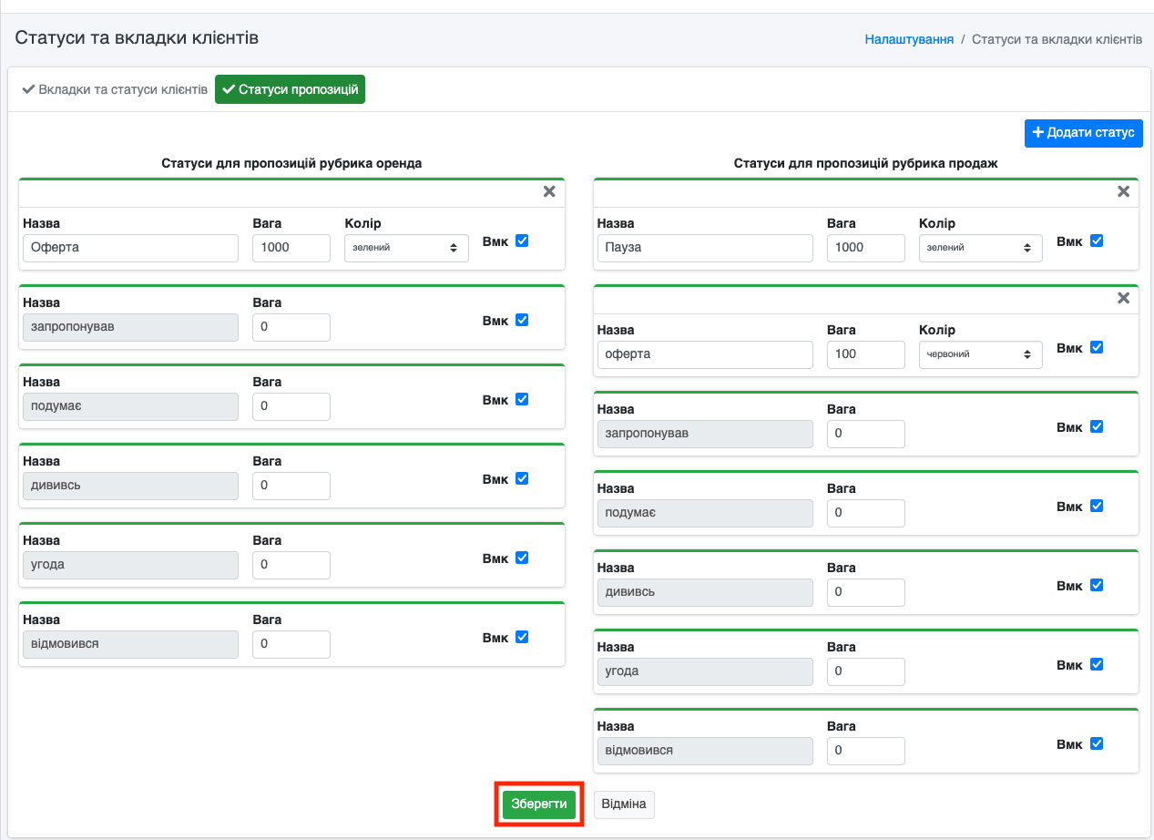Switch to Вкладки та статуси клієнтів tab

[115, 90]
